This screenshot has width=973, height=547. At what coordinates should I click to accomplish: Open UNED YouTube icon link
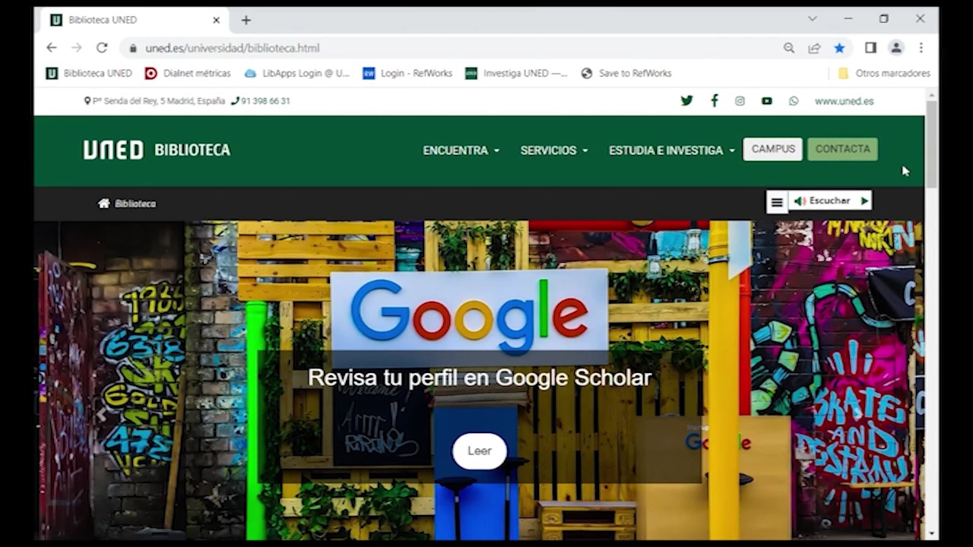[x=766, y=100]
